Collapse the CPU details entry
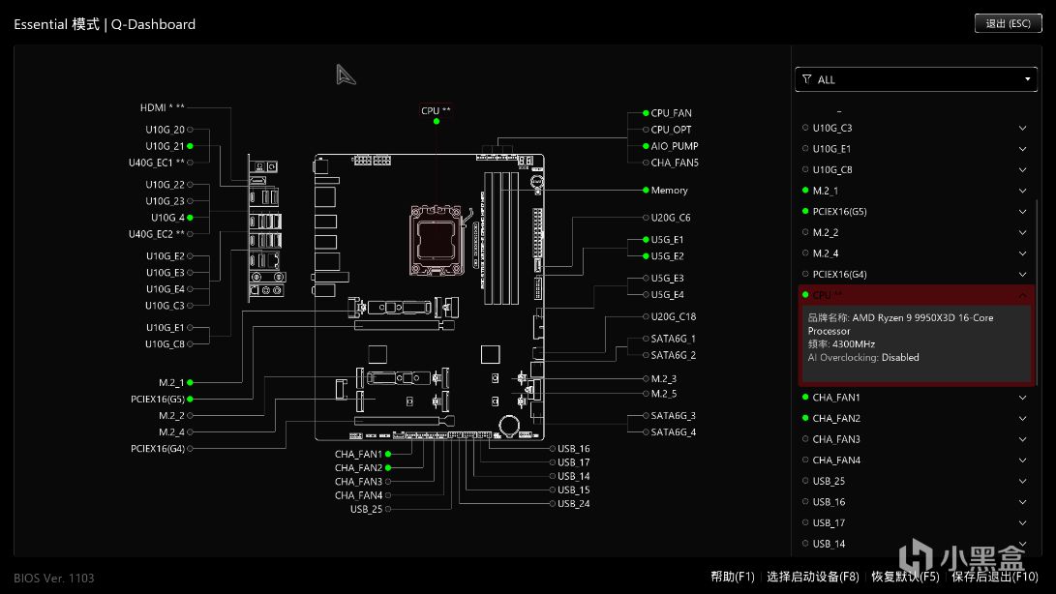The height and width of the screenshot is (594, 1056). 1022,295
